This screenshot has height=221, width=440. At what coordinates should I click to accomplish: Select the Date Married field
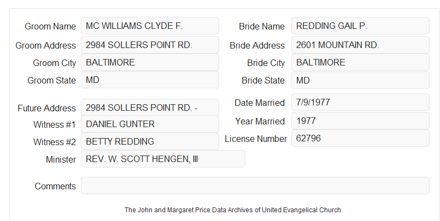360,102
